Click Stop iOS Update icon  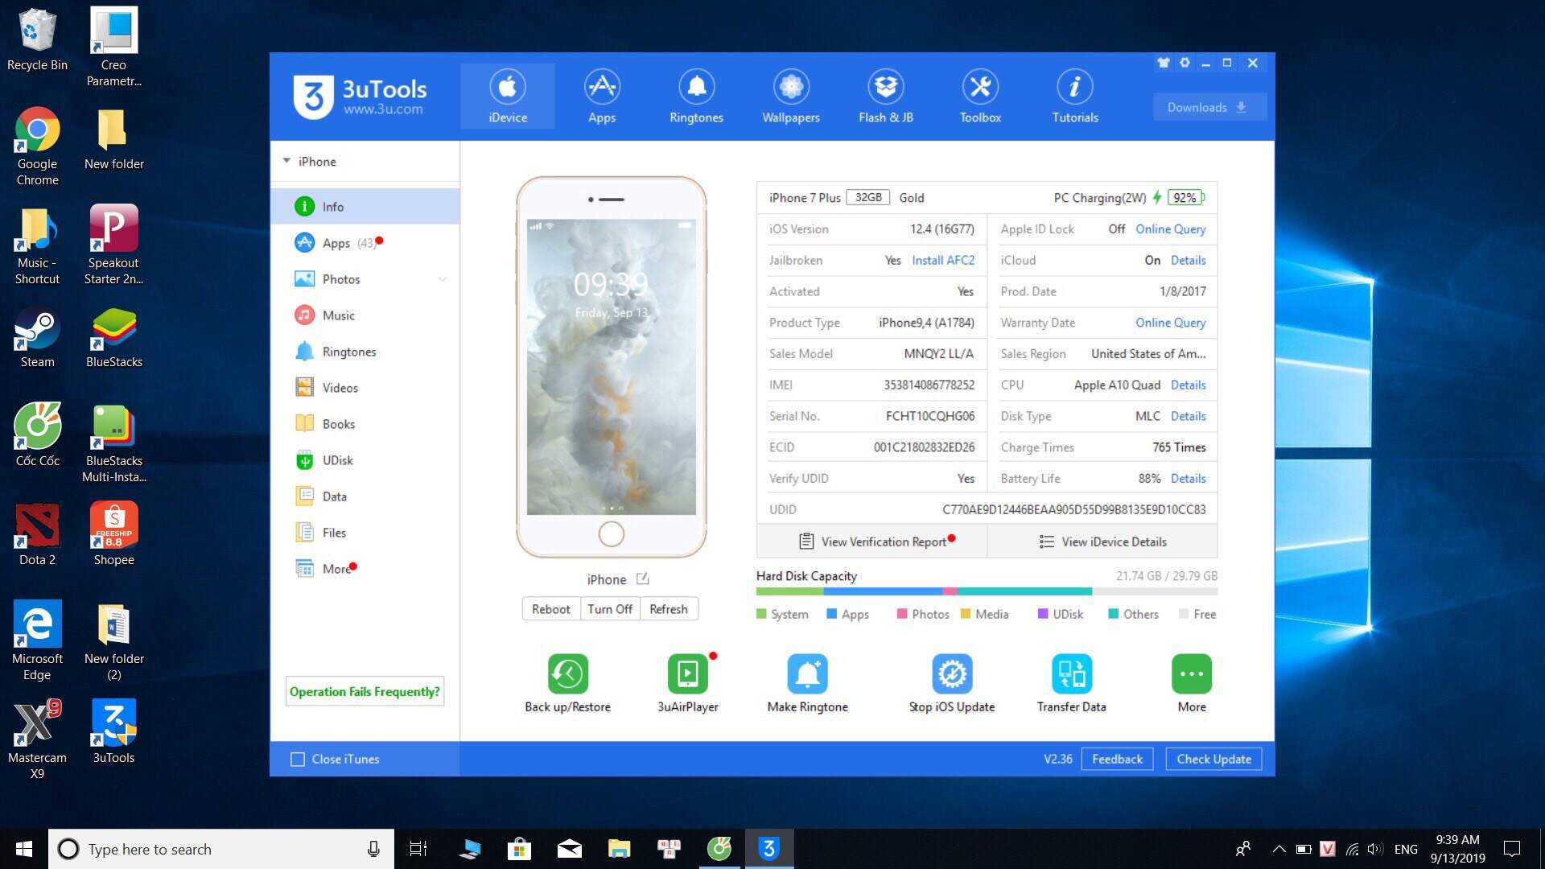click(951, 674)
